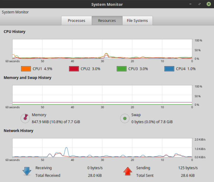Open the File Systems tab
The image size is (214, 182).
[138, 21]
